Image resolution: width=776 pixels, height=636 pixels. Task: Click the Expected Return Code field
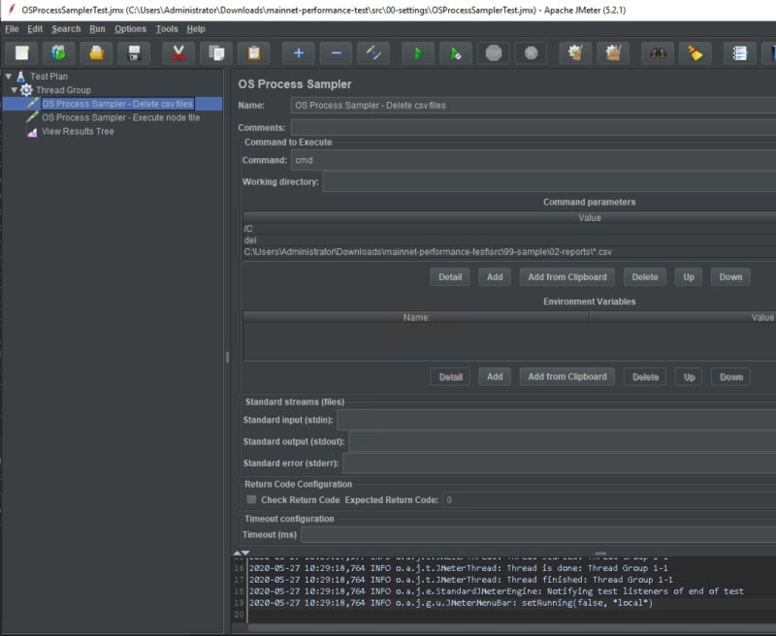click(609, 500)
